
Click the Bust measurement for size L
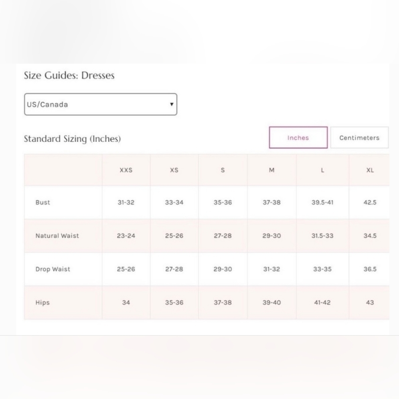[322, 202]
